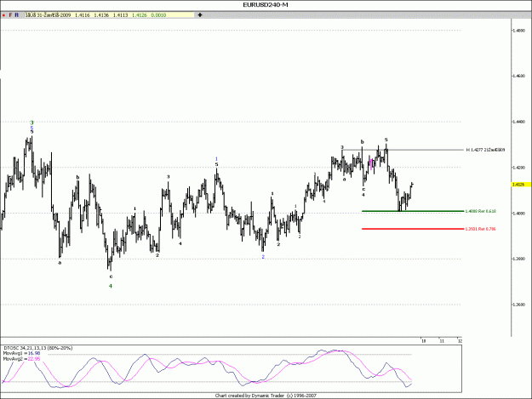Click the crosshair plus icon in toolbar
The height and width of the screenshot is (399, 532).
coord(200,15)
